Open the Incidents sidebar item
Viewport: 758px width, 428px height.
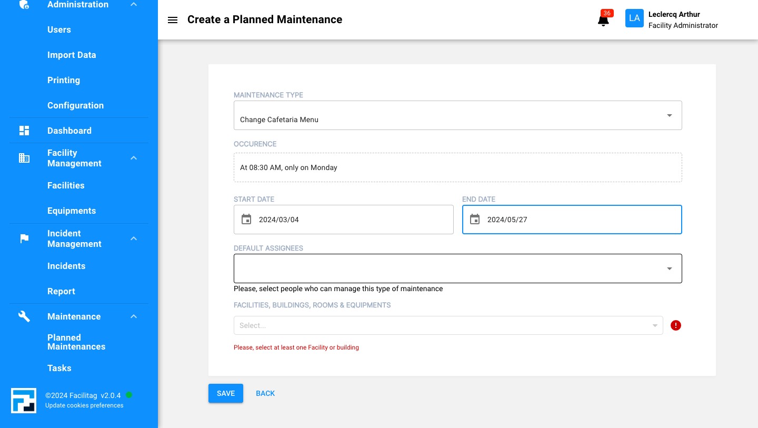[x=66, y=266]
